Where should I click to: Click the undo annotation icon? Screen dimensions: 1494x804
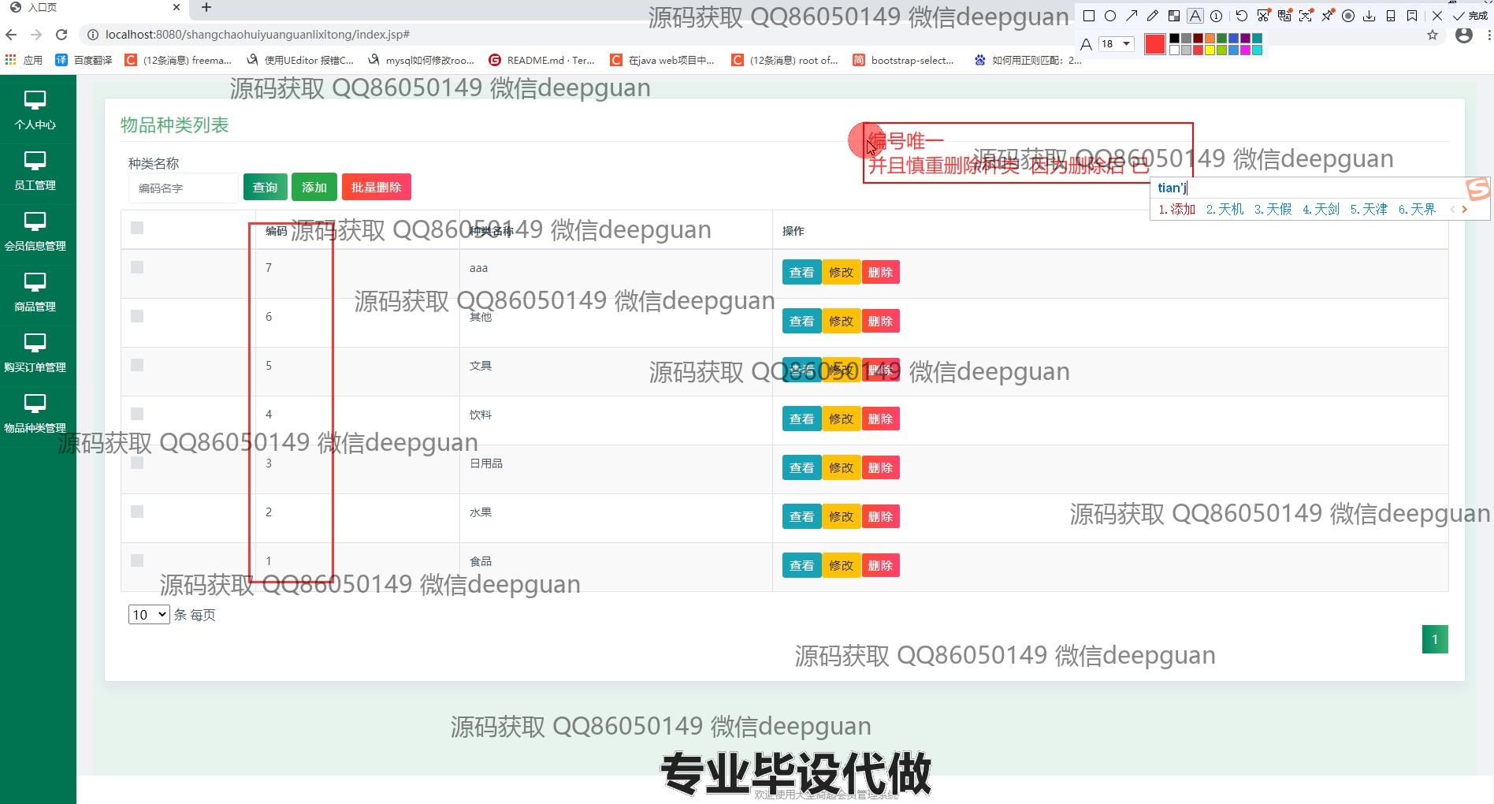pos(1242,16)
